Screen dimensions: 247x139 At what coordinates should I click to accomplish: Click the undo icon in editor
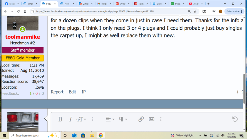235,119
